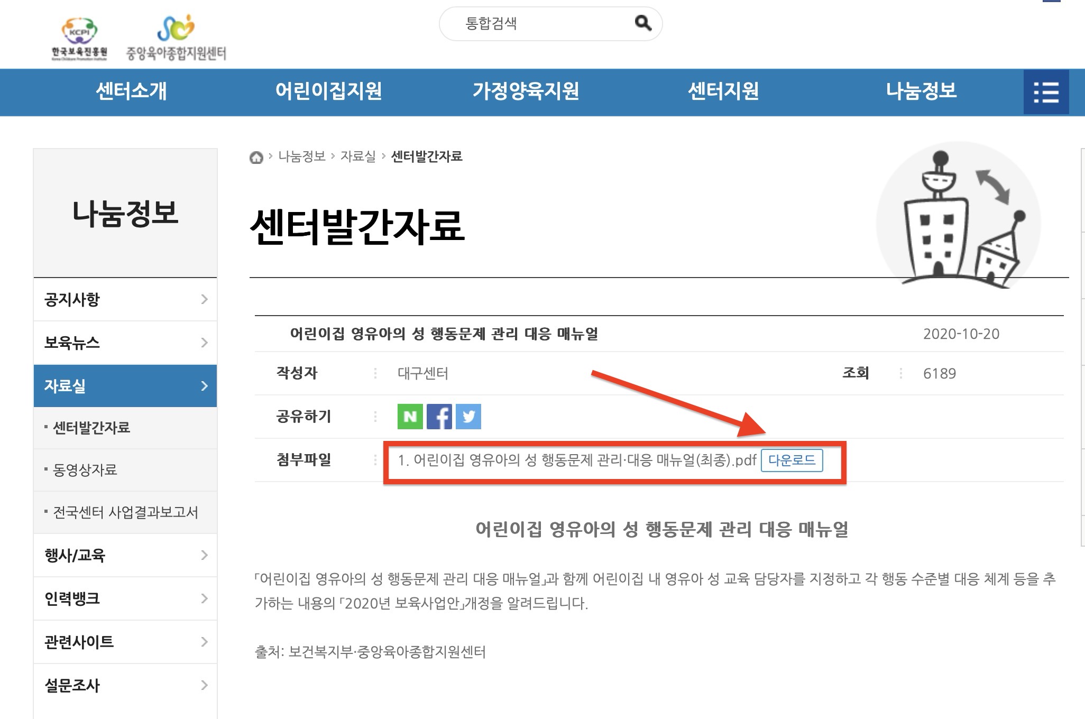Image resolution: width=1085 pixels, height=719 pixels.
Task: Share the post via the Naver icon
Action: coord(410,417)
